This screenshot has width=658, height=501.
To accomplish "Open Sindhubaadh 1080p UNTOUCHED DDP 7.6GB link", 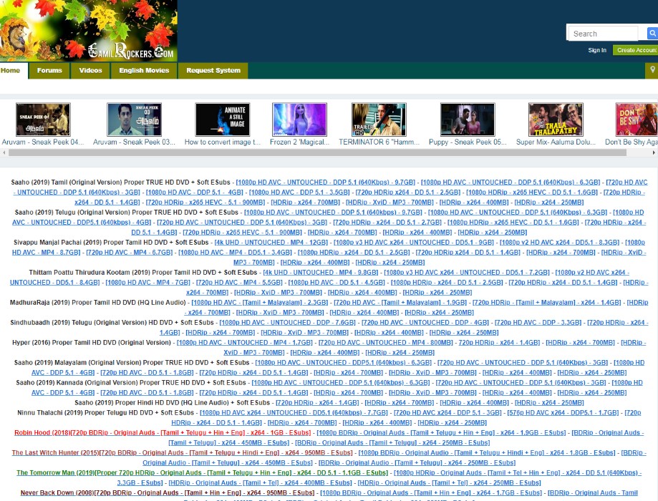I will (287, 323).
